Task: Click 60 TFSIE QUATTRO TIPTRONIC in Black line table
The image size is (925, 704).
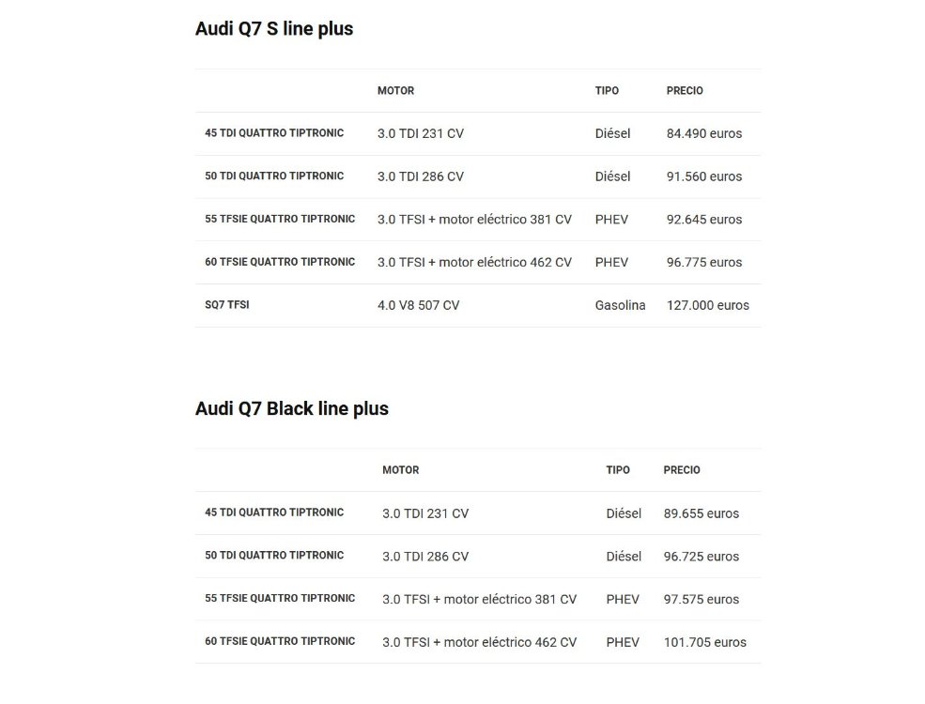Action: tap(280, 641)
